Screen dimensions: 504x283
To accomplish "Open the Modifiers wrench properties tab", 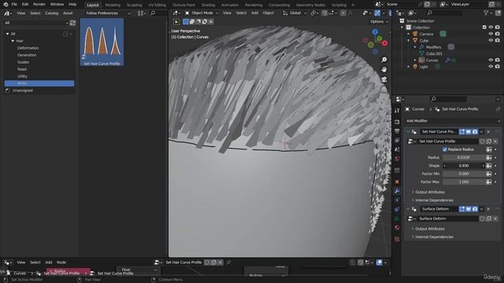I will coord(397,191).
